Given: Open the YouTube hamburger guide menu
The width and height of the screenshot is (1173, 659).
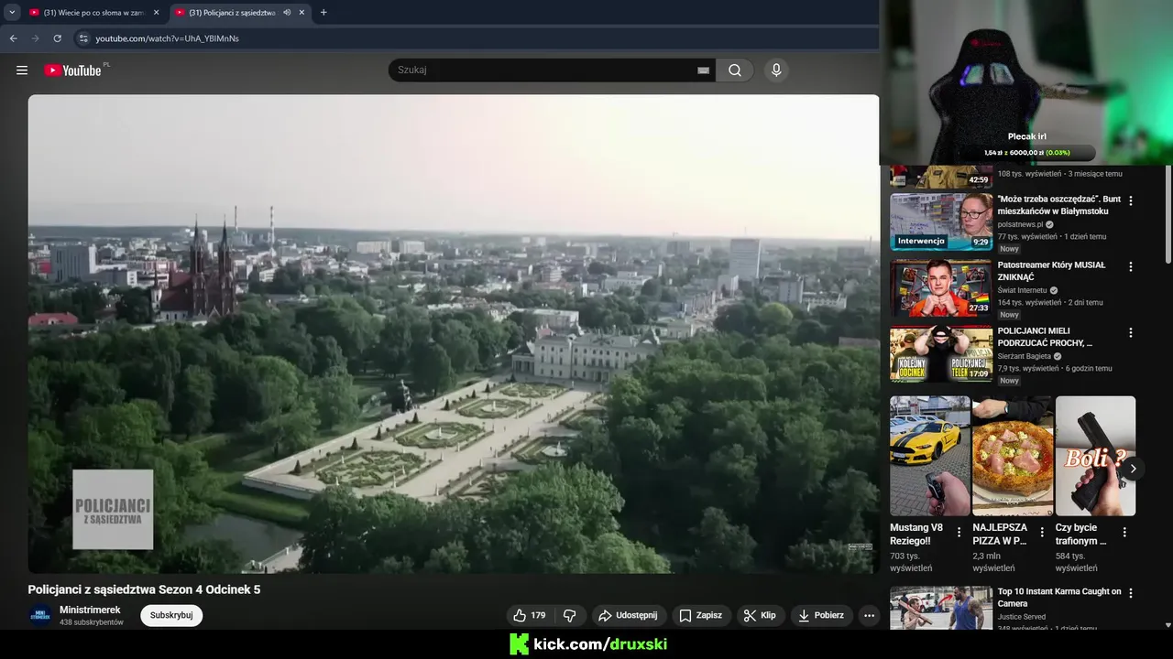Looking at the screenshot, I should 22,70.
